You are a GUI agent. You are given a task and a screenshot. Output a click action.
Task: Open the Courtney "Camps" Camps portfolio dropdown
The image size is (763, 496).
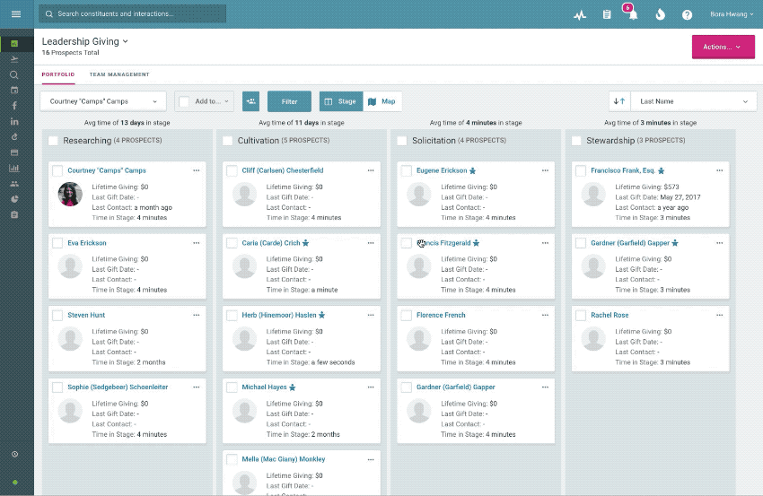(103, 101)
